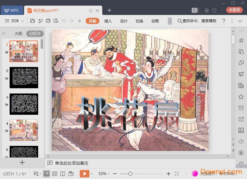This screenshot has width=247, height=179.
Task: Open the sidebar archive box icon
Action: pos(241,108)
